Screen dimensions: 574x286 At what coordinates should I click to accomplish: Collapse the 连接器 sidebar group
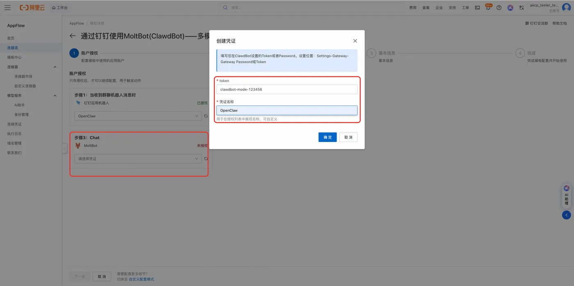(x=55, y=67)
